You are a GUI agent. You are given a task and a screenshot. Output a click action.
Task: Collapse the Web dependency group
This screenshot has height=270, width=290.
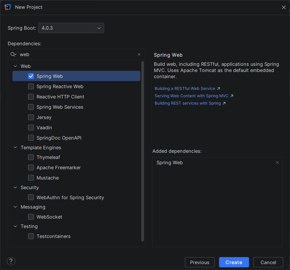pos(15,66)
